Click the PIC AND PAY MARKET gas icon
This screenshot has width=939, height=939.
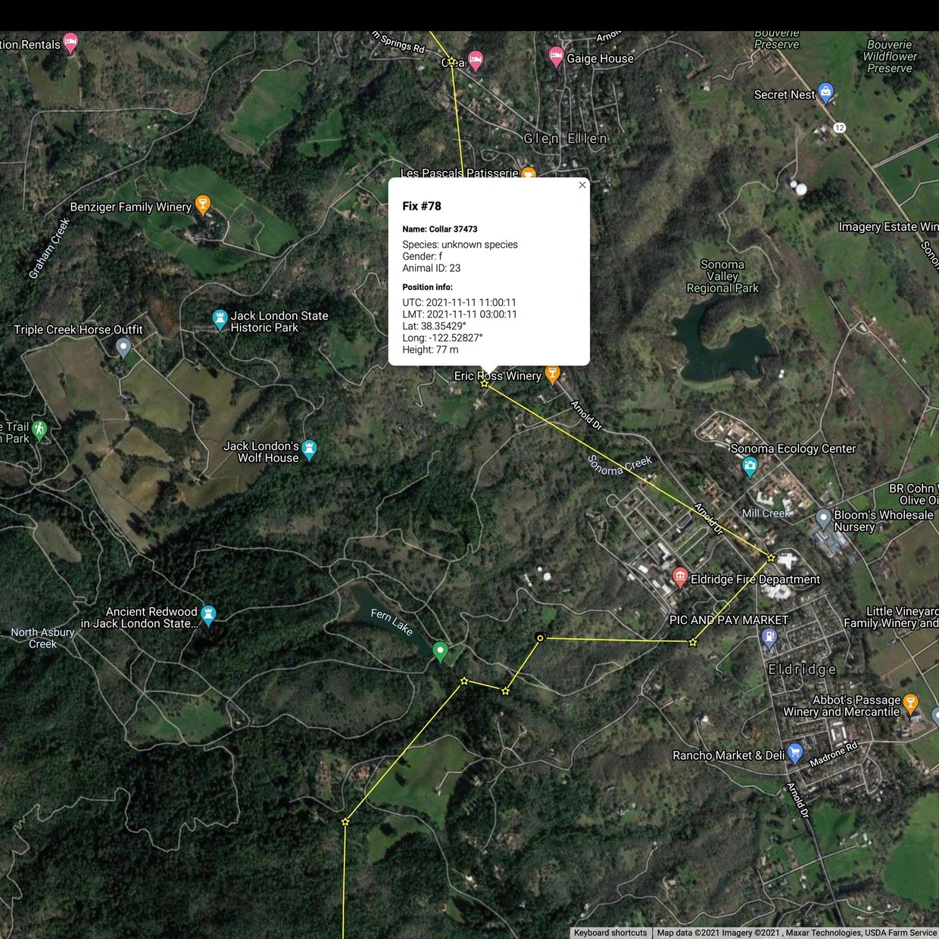click(769, 638)
